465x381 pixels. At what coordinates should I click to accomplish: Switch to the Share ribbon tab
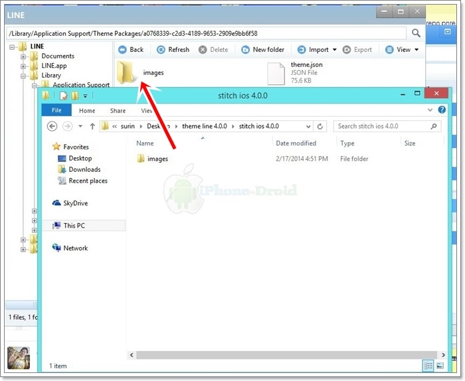[x=118, y=111]
